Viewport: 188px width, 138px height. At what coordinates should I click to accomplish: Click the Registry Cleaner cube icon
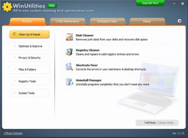point(69,52)
